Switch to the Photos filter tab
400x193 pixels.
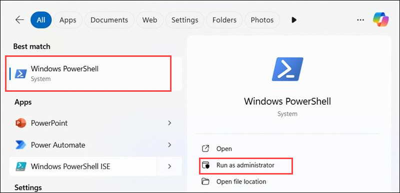pos(262,20)
